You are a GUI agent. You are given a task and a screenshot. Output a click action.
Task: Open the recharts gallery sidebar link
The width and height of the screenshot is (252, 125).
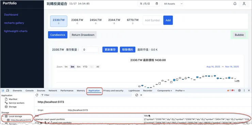click(14, 23)
